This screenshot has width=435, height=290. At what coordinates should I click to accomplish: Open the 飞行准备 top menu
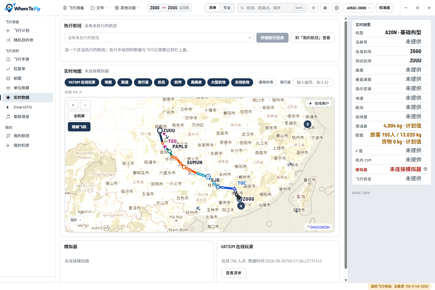click(74, 8)
